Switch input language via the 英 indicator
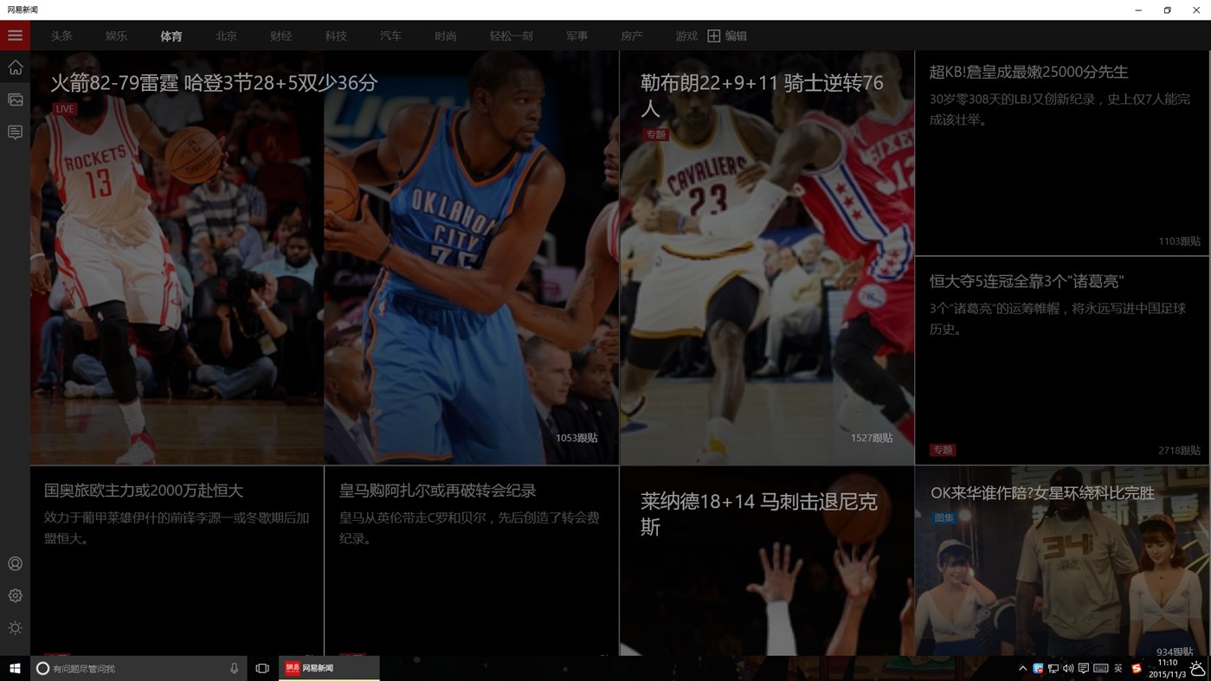The image size is (1211, 681). pos(1118,668)
